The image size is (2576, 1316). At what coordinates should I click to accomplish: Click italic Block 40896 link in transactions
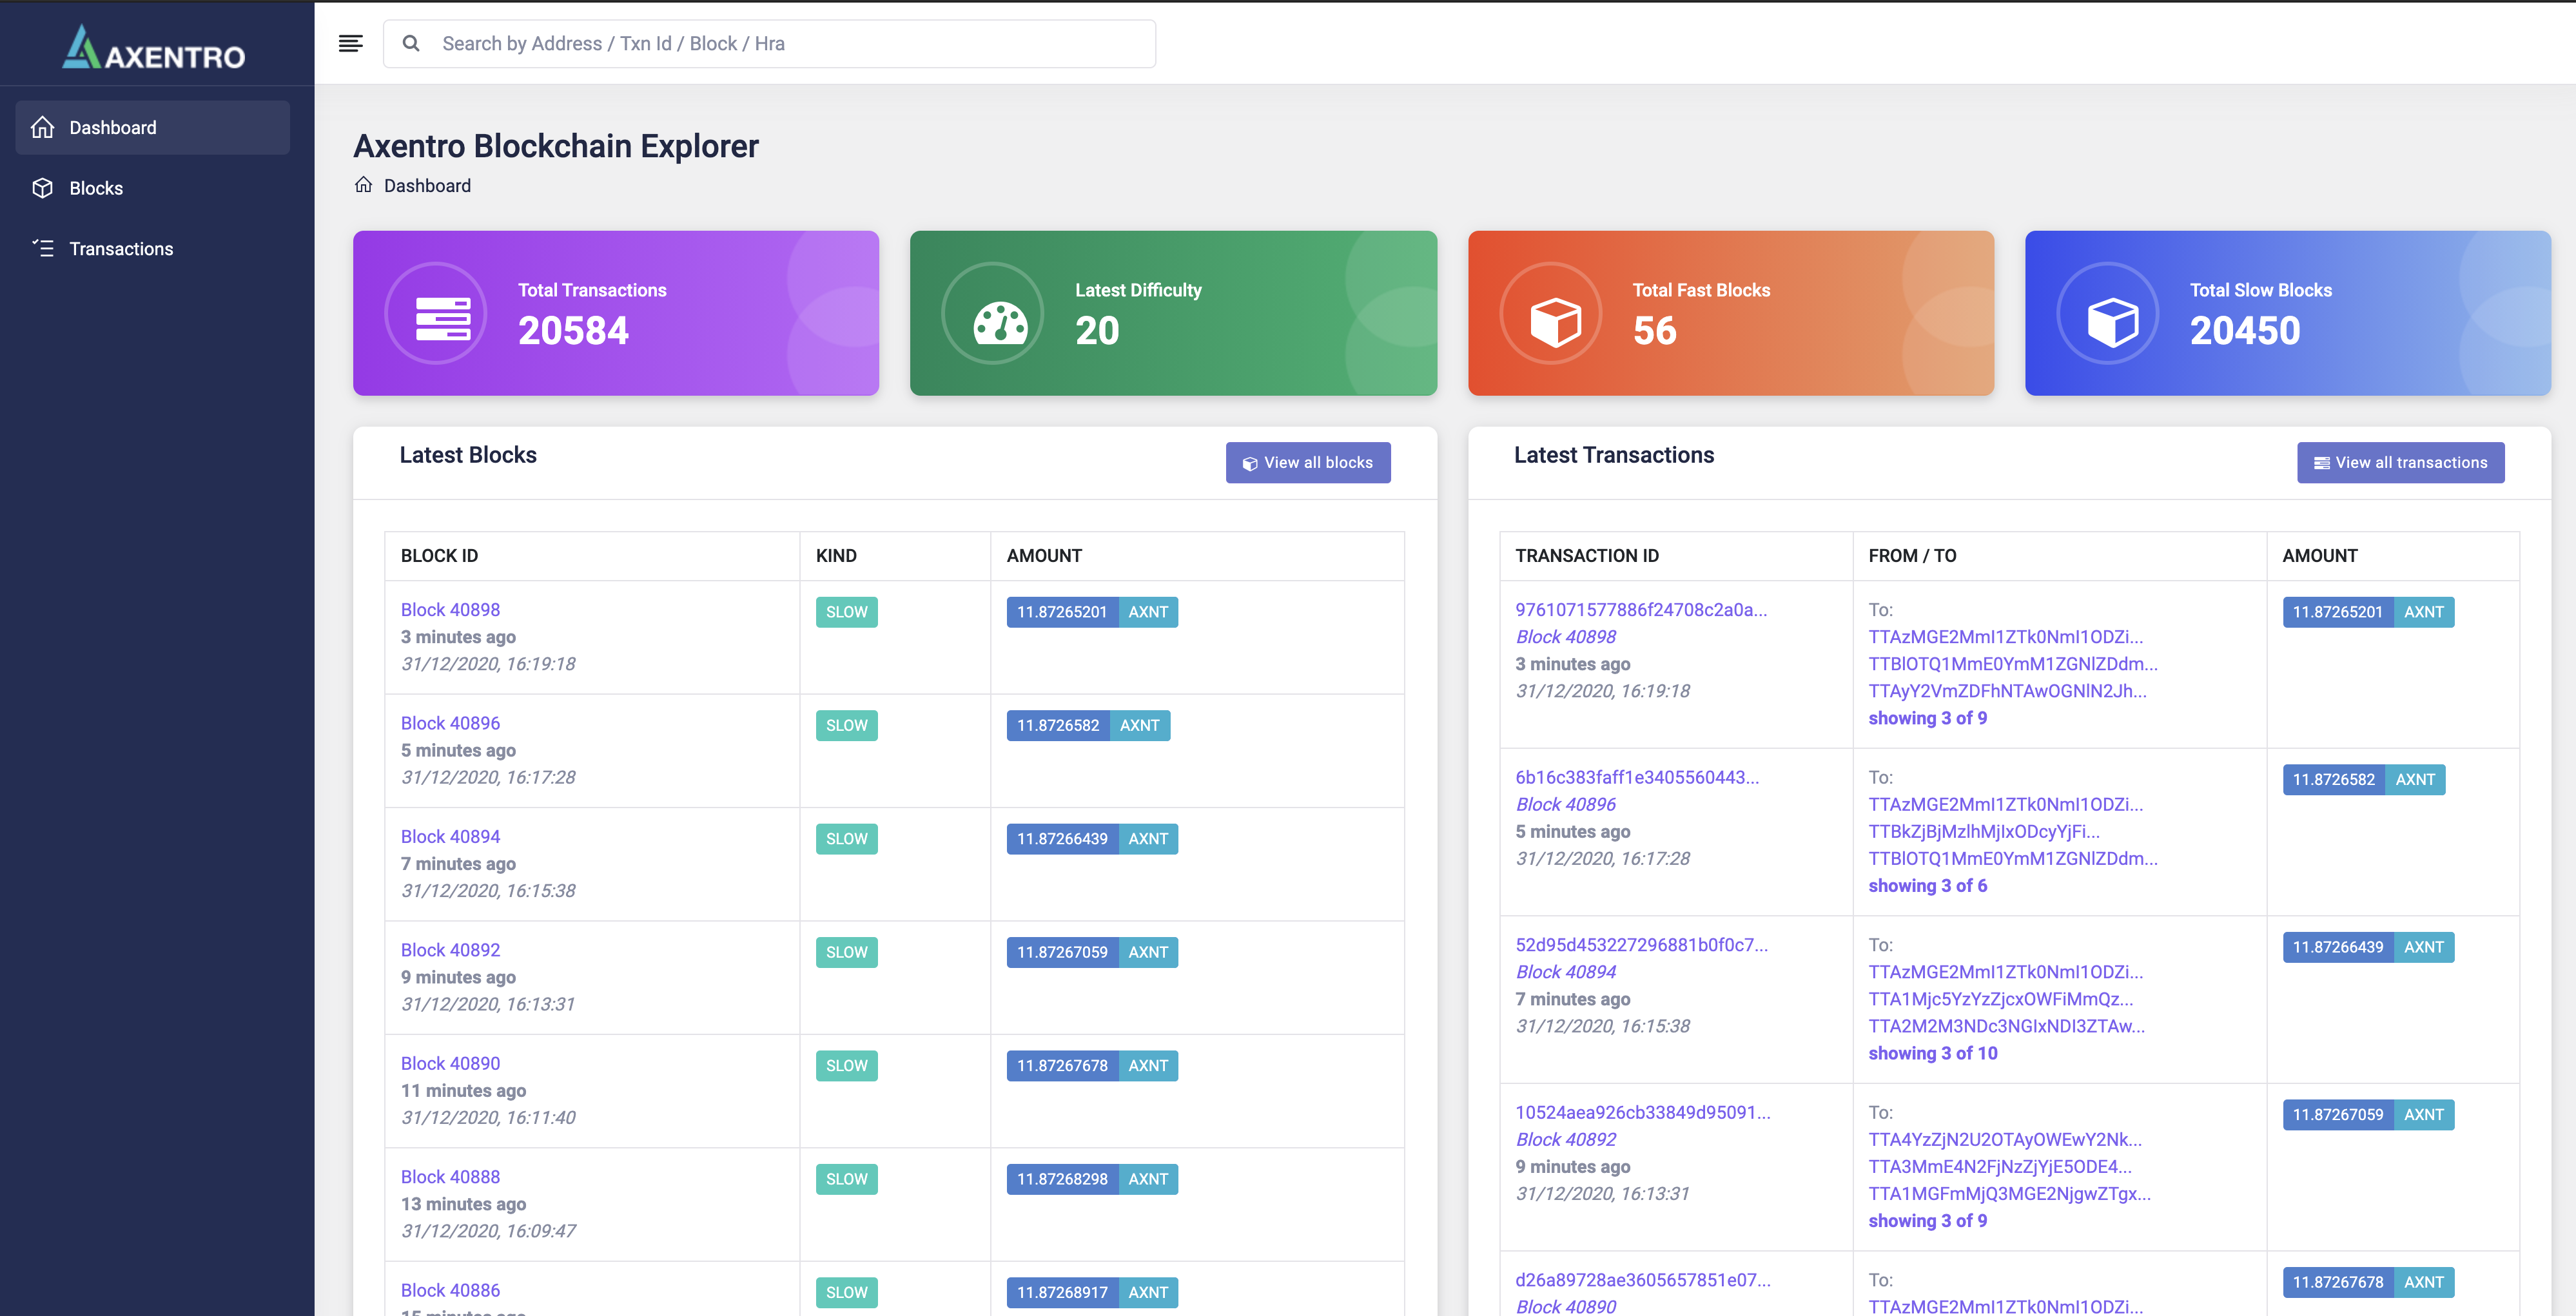pyautogui.click(x=1566, y=804)
